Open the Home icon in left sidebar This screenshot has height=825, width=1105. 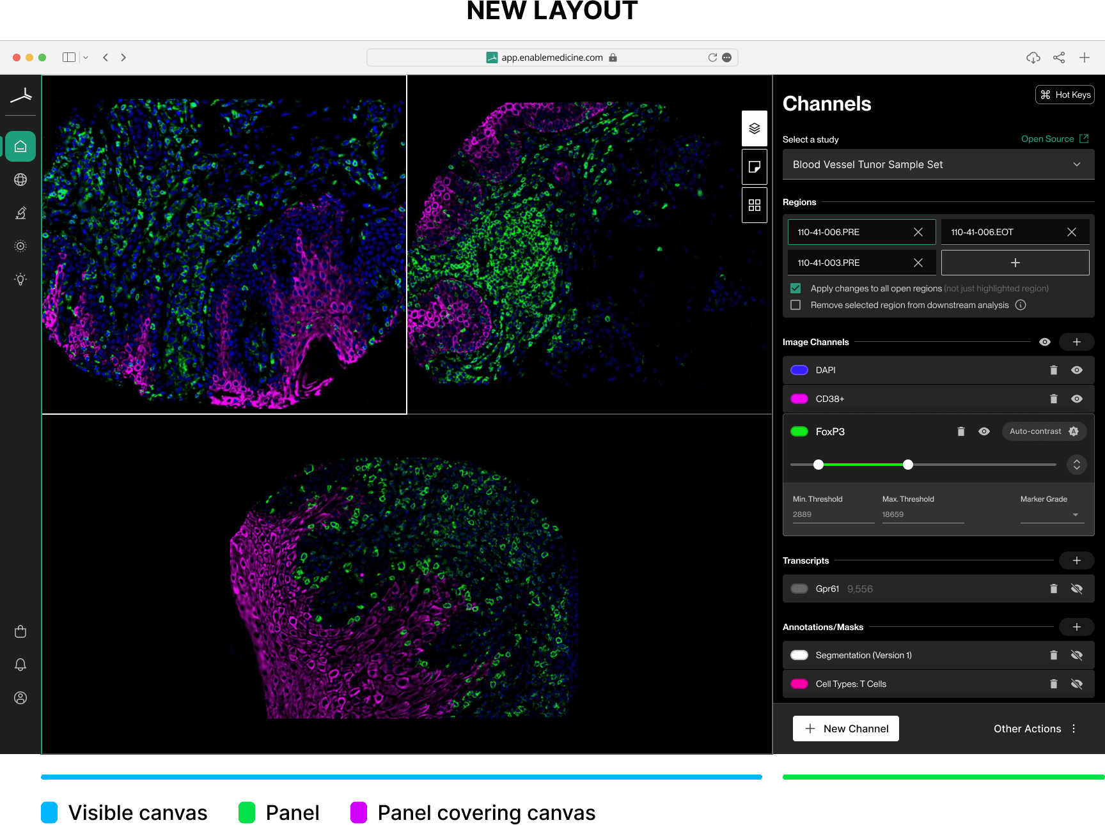20,146
